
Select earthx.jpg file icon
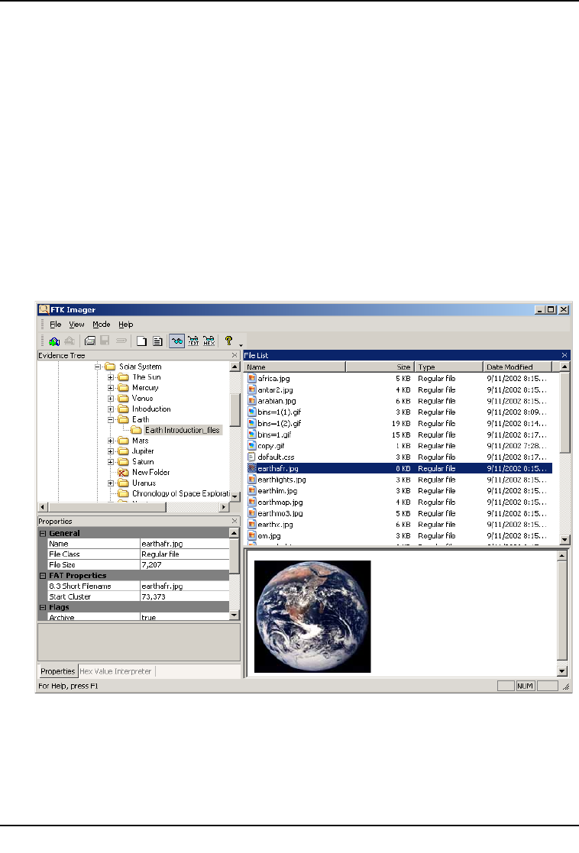252,525
